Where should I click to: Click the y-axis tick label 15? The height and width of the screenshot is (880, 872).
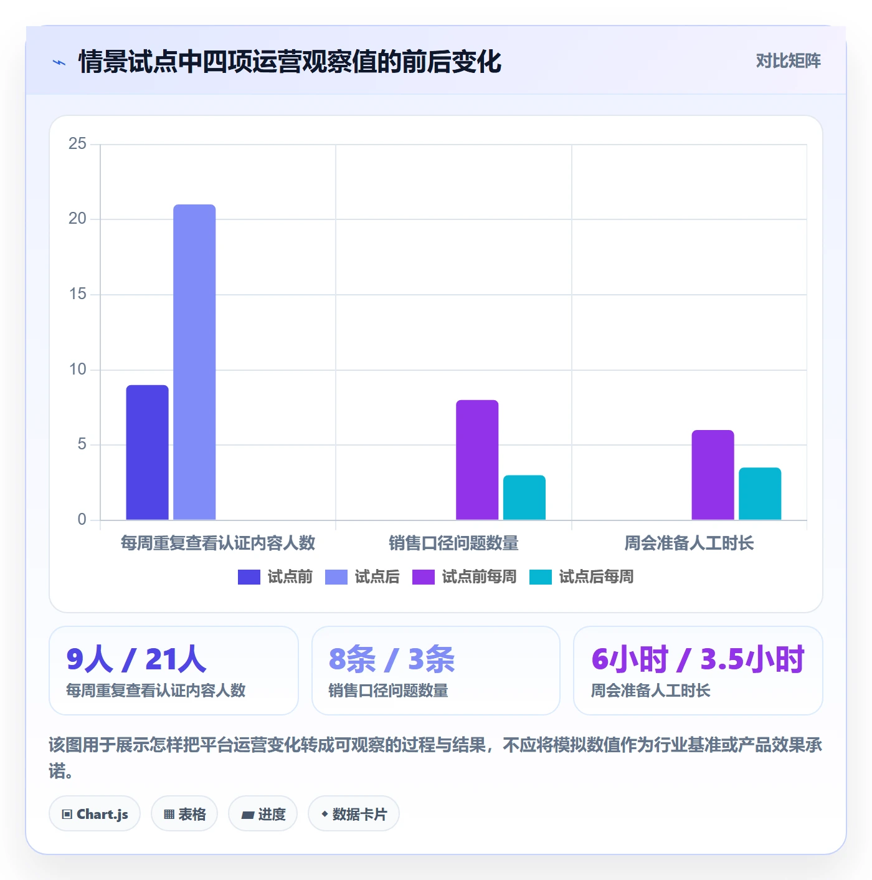pos(78,294)
